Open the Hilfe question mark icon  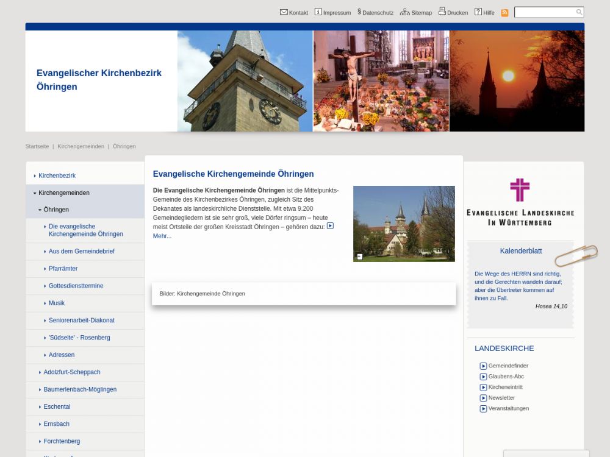point(478,12)
